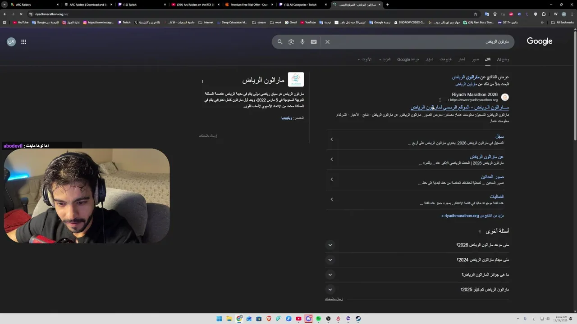This screenshot has height=324, width=577.
Task: Expand صور العدائين sitelink chevron
Action: (x=332, y=180)
